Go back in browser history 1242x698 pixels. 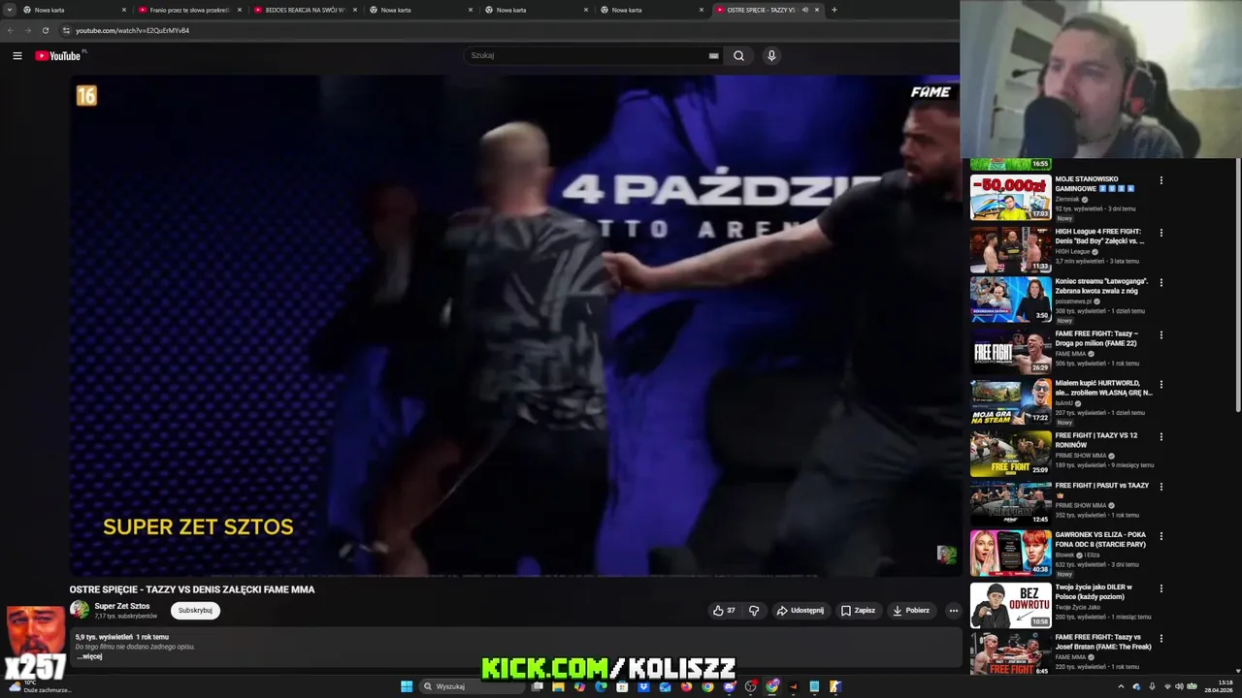click(10, 30)
